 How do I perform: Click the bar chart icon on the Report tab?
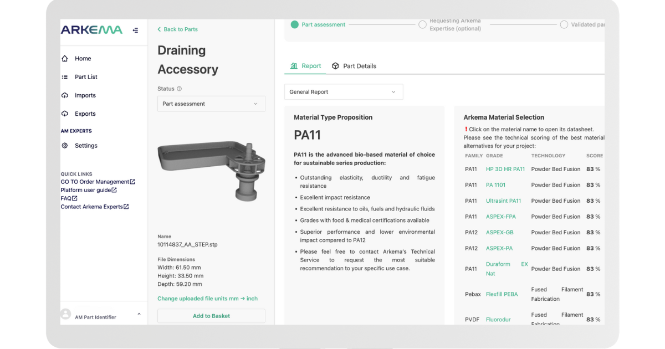[295, 65]
